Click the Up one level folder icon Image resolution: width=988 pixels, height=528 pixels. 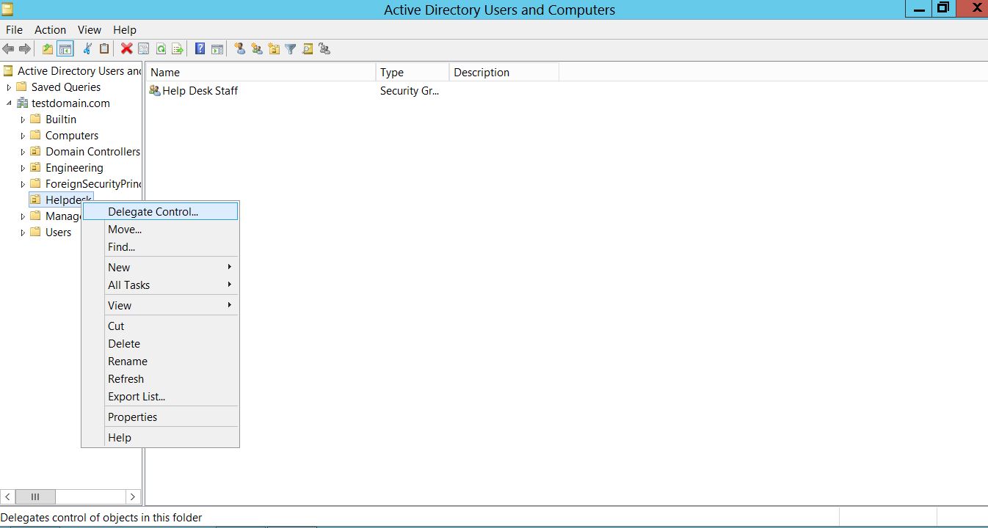(x=48, y=49)
